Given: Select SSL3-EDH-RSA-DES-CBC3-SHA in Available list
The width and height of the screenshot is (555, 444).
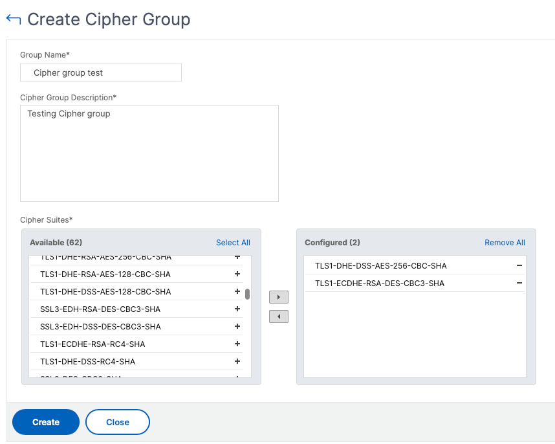Looking at the screenshot, I should [x=136, y=309].
